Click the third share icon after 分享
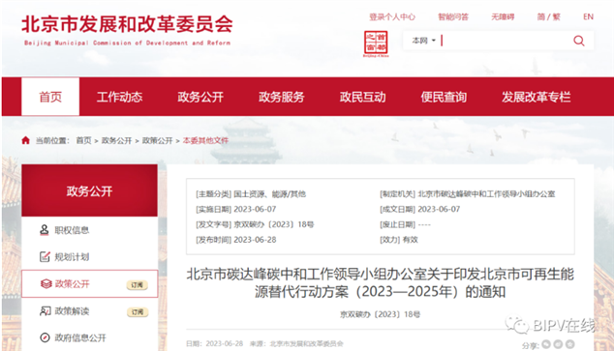This screenshot has height=351, width=614. pos(570,344)
